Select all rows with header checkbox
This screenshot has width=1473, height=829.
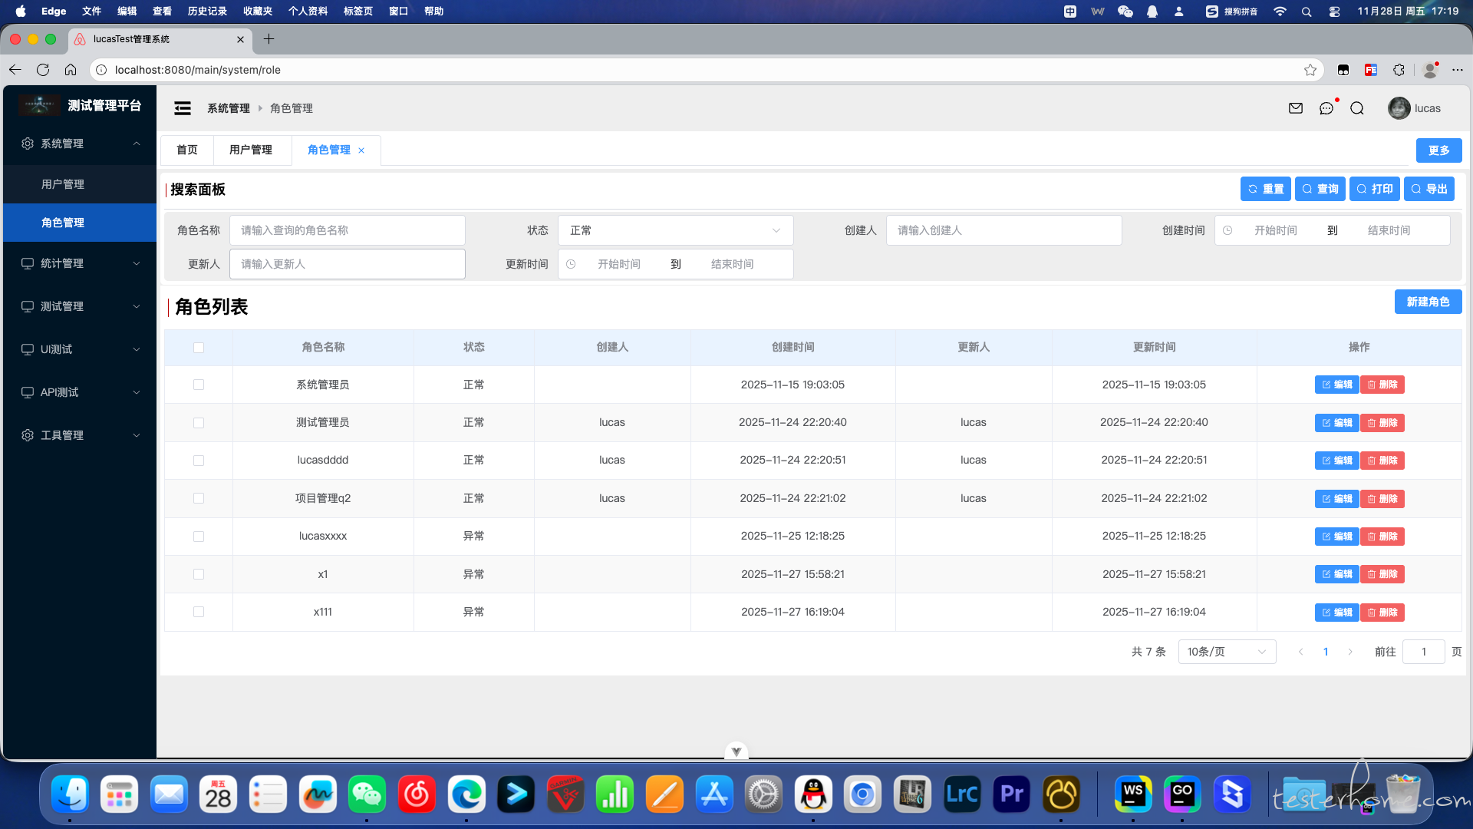[199, 348]
